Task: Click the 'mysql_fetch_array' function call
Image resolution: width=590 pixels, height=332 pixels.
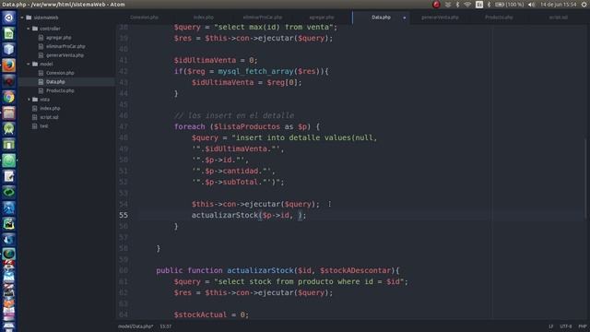Action: point(255,72)
